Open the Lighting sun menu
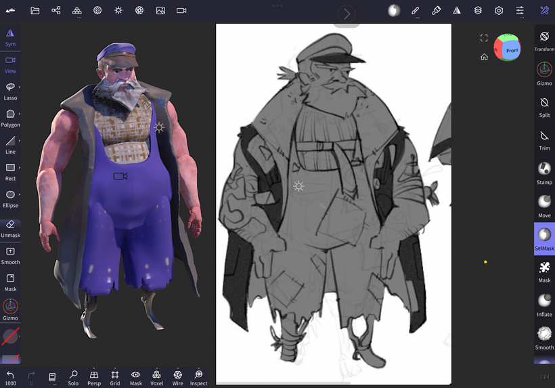Image resolution: width=555 pixels, height=388 pixels. (118, 11)
